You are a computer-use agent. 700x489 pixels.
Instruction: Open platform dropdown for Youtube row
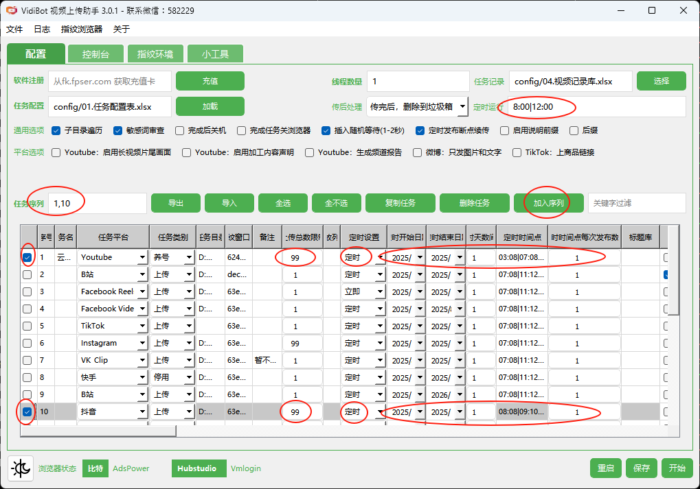point(142,258)
